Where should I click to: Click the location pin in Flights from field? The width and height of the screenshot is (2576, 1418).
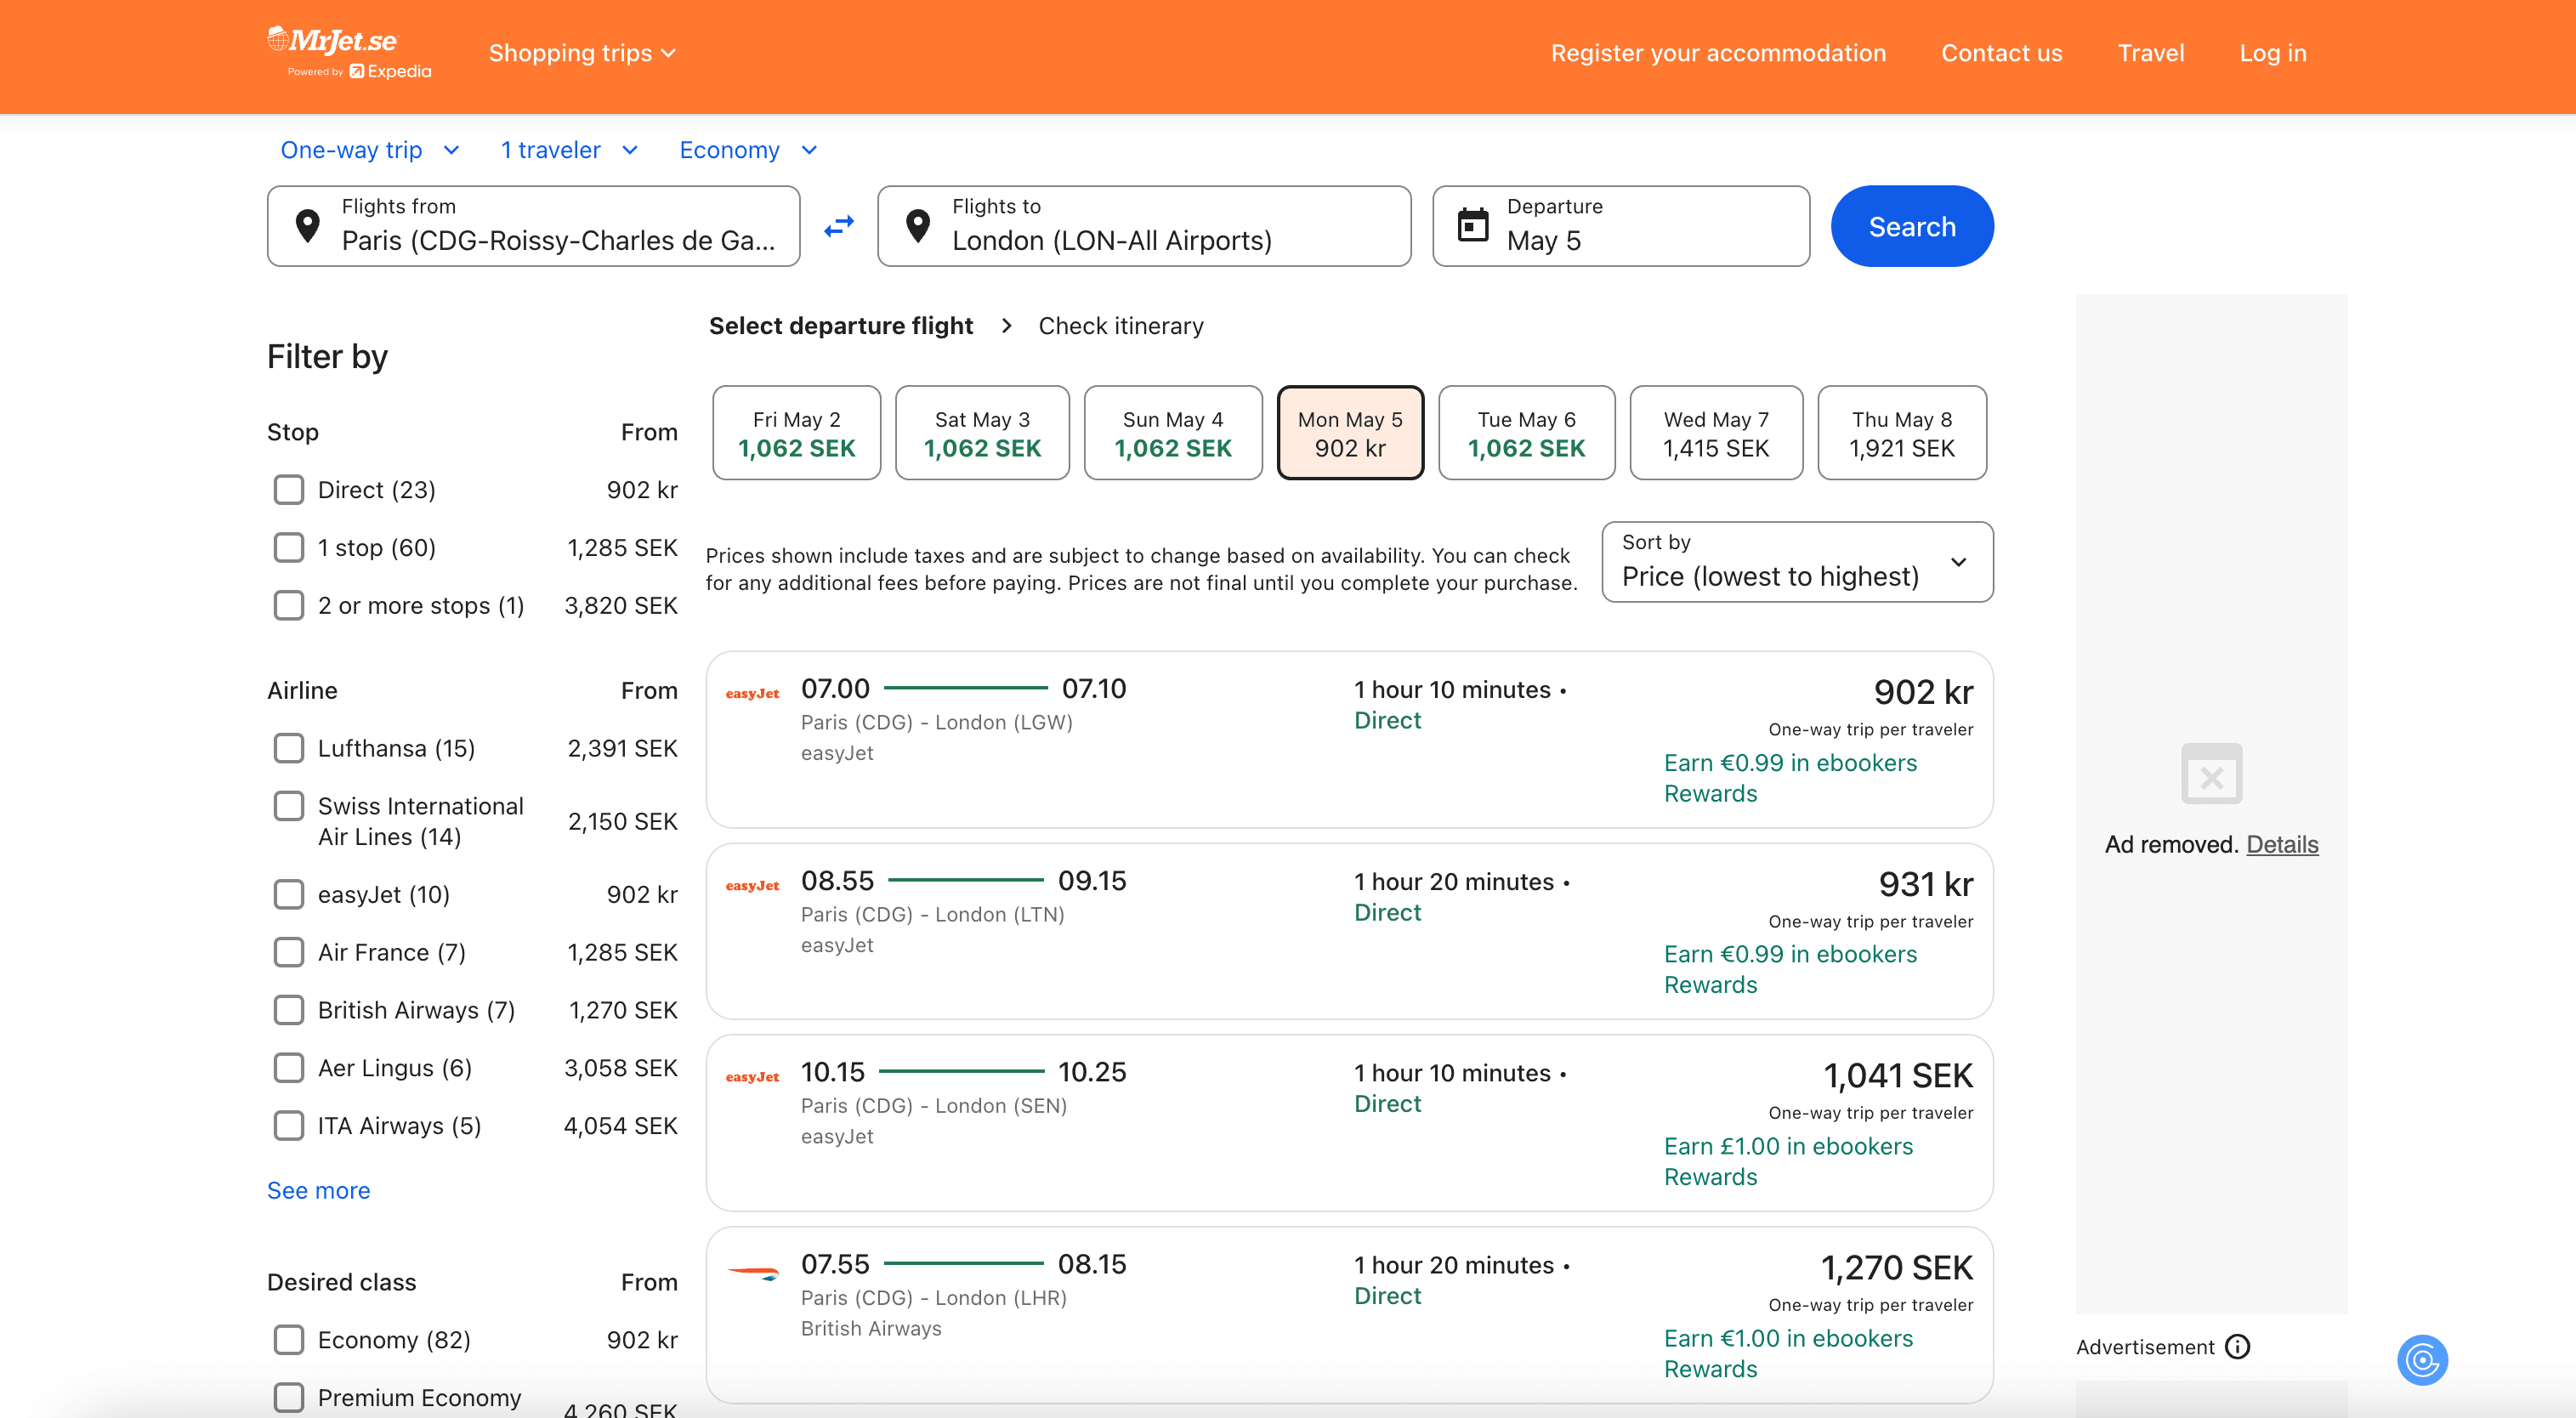(308, 226)
